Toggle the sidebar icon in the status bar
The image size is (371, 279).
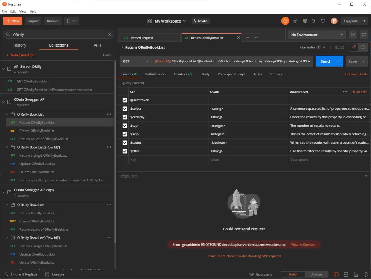point(336,274)
